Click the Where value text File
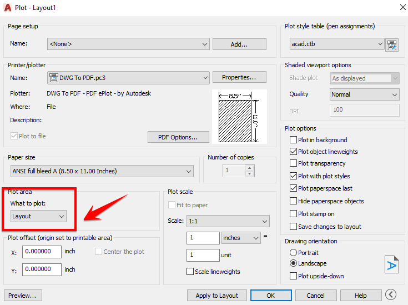 tap(51, 107)
